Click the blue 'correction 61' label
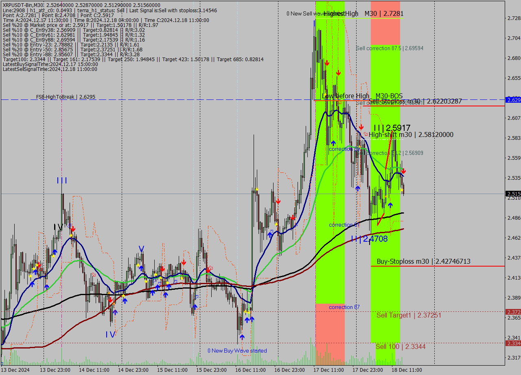 click(344, 225)
